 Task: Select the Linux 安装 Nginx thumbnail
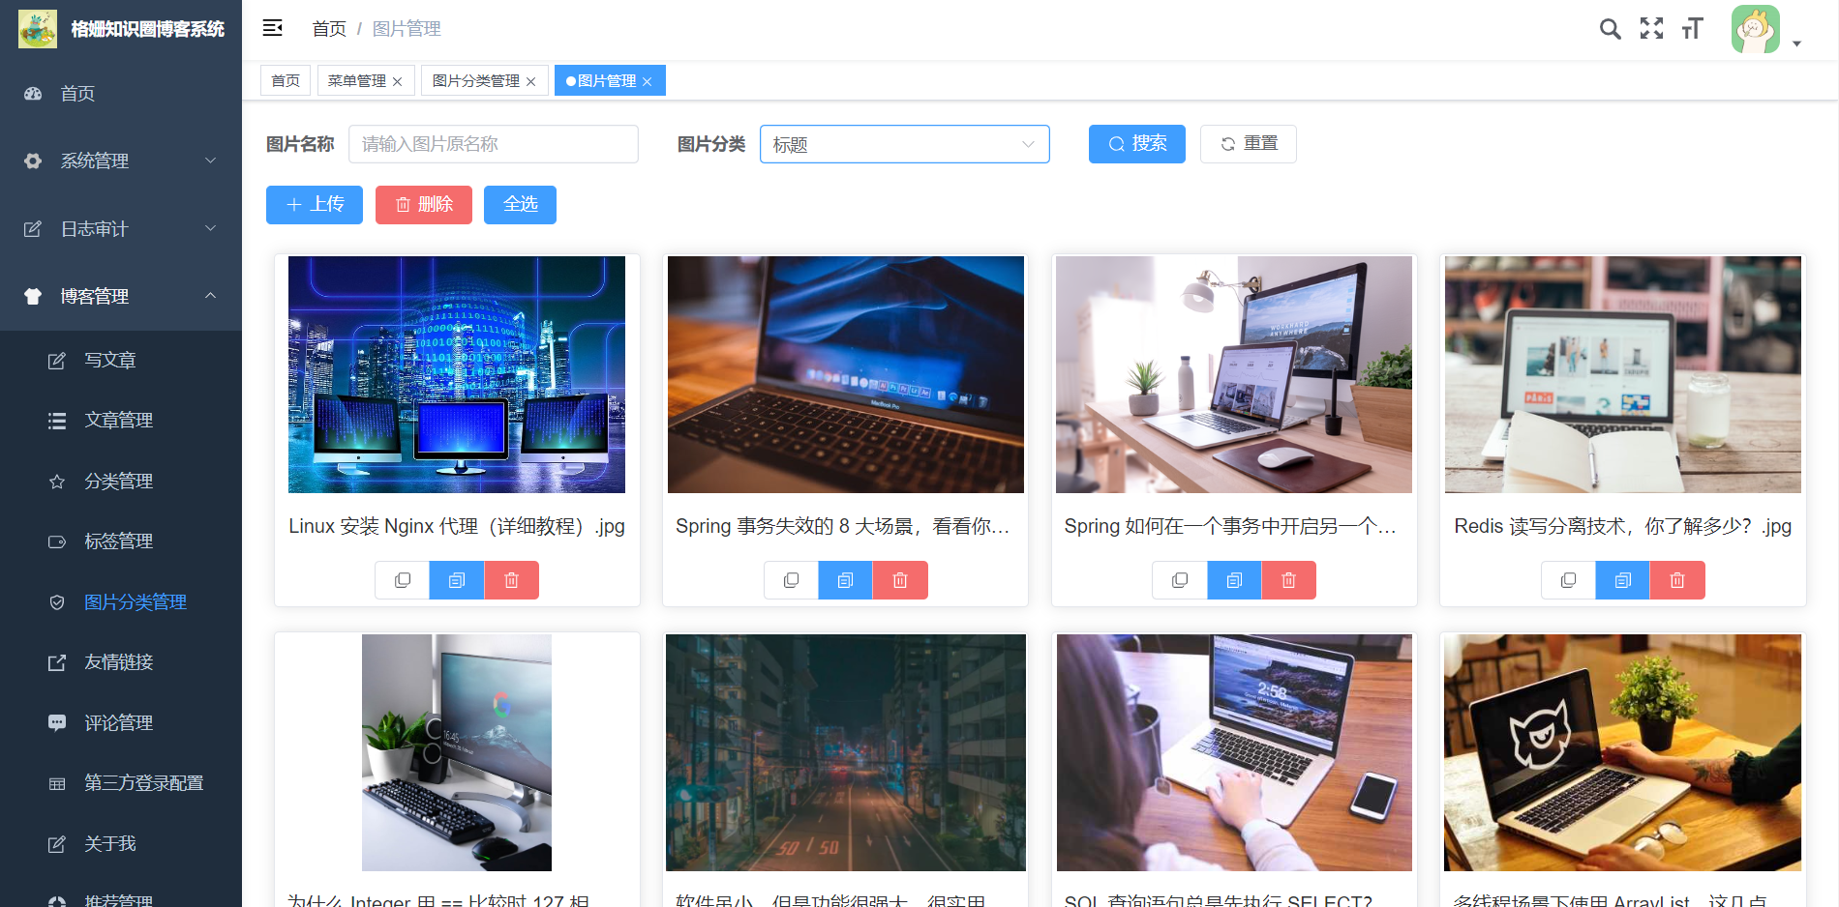pos(457,374)
